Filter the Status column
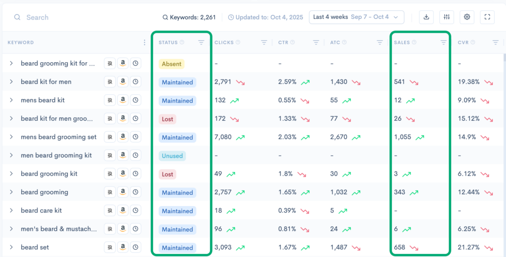Image resolution: width=506 pixels, height=257 pixels. [201, 43]
